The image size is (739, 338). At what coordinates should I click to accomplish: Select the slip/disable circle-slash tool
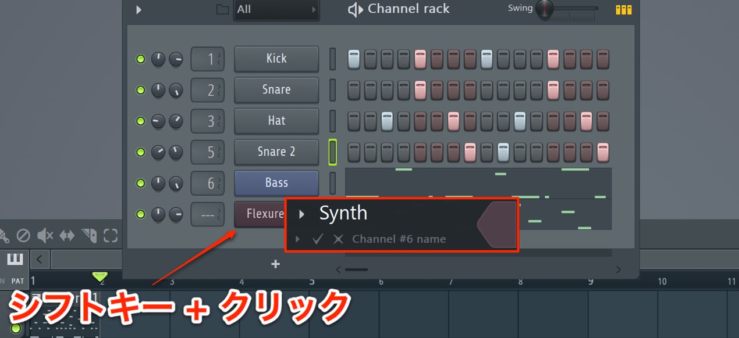coord(23,235)
